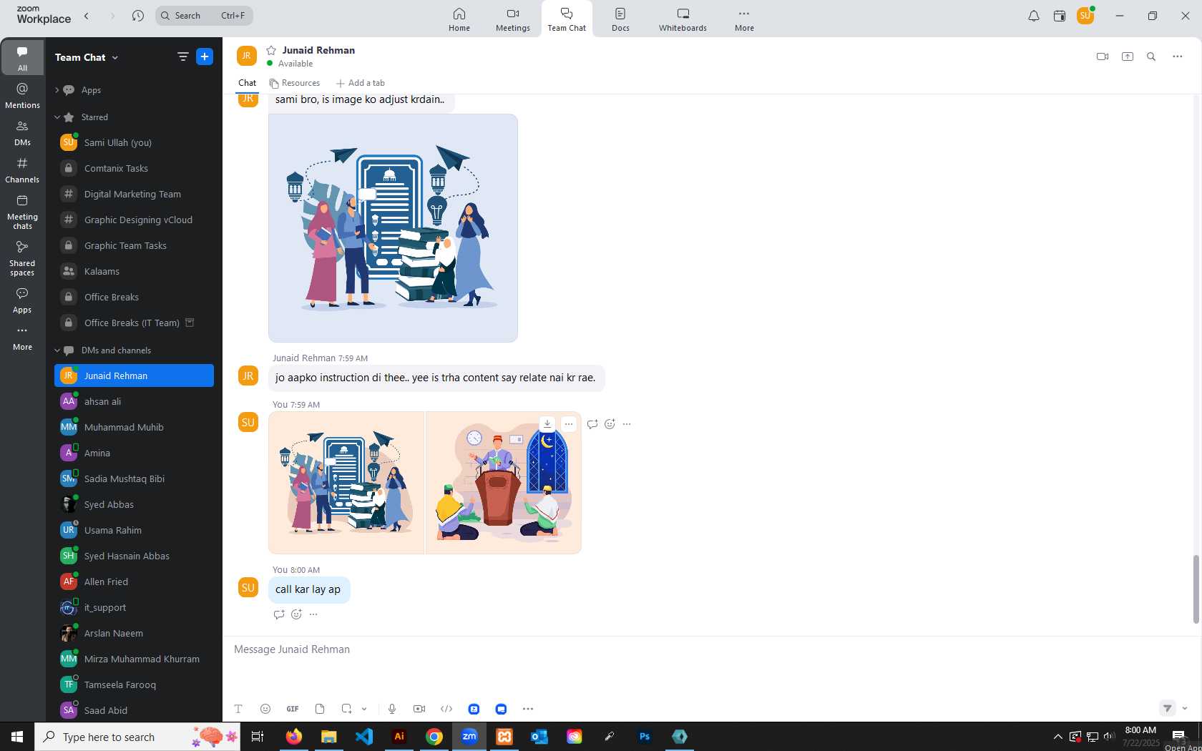This screenshot has height=751, width=1202.
Task: Open the it_support chat
Action: [x=134, y=607]
